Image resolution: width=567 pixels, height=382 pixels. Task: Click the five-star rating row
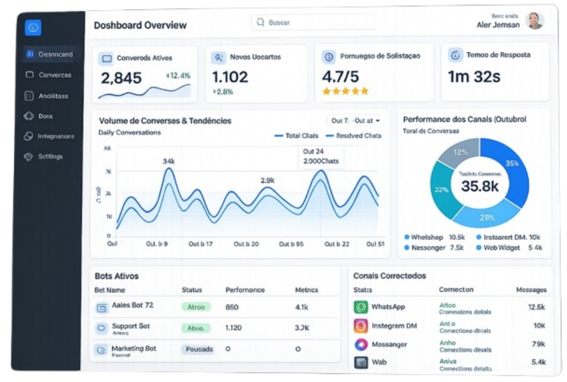pos(346,91)
